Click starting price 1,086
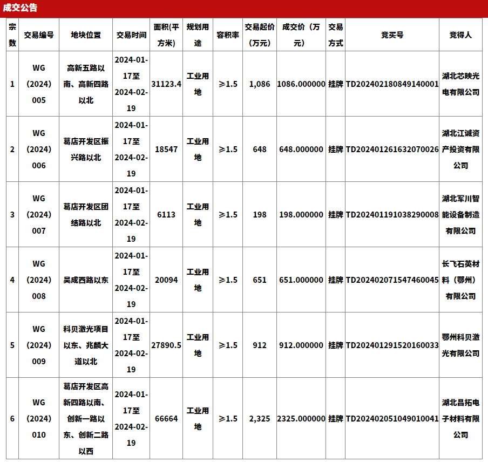The image size is (488, 462). coord(260,84)
